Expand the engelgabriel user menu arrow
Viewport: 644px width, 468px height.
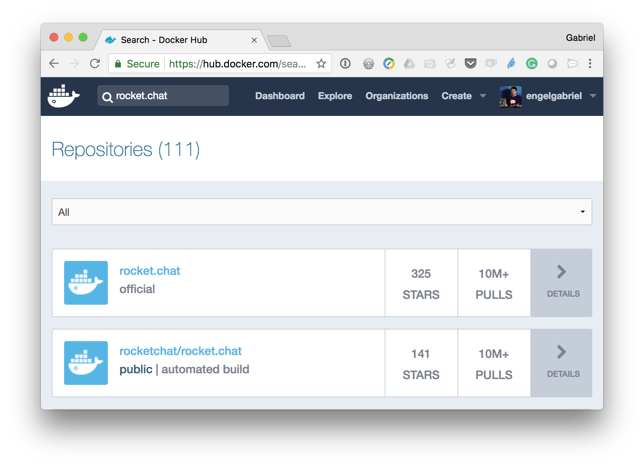(x=593, y=96)
